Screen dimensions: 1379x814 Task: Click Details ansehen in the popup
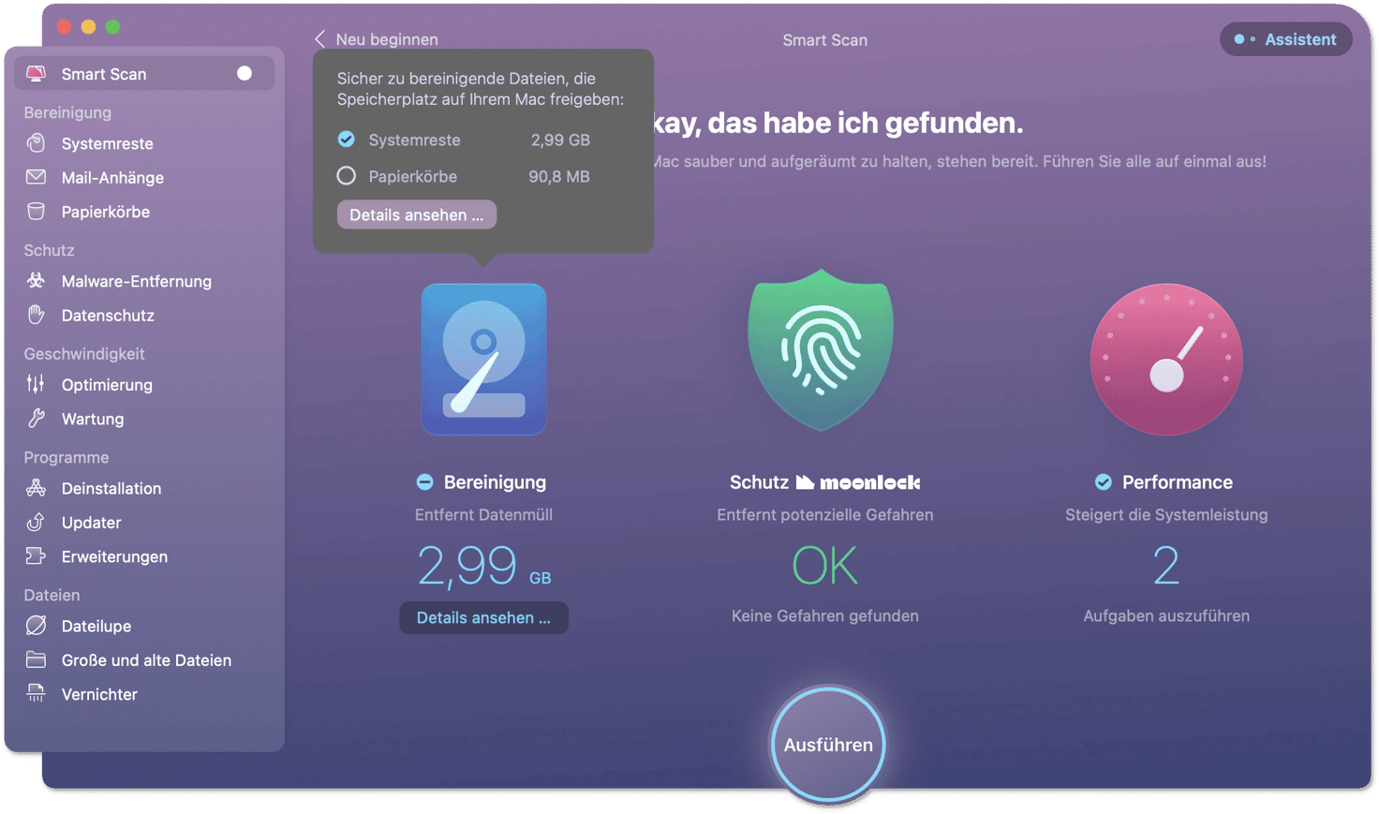coord(417,215)
